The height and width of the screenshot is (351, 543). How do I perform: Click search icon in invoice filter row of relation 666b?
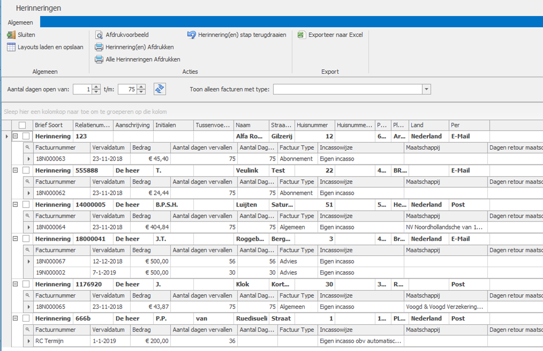(27, 329)
